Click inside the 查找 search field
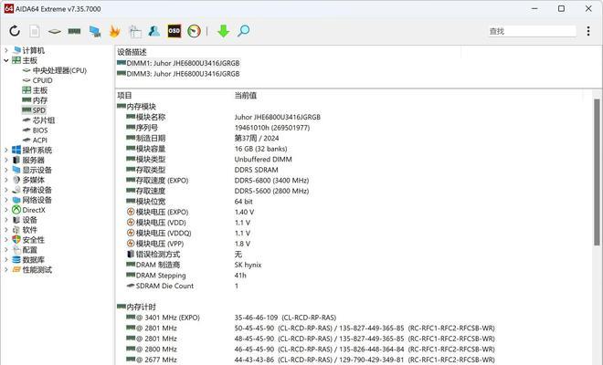Screen dimensions: 603x365 (x=533, y=31)
